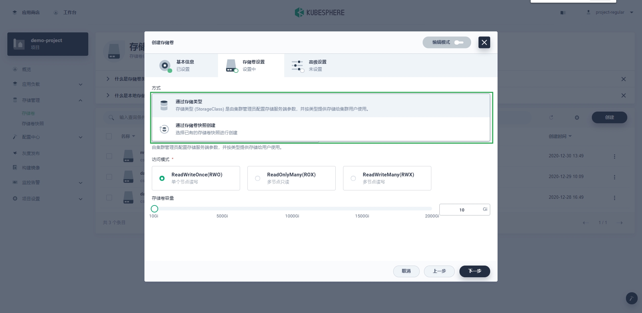The image size is (642, 313).
Task: Go to previous page arrow
Action: (x=585, y=223)
